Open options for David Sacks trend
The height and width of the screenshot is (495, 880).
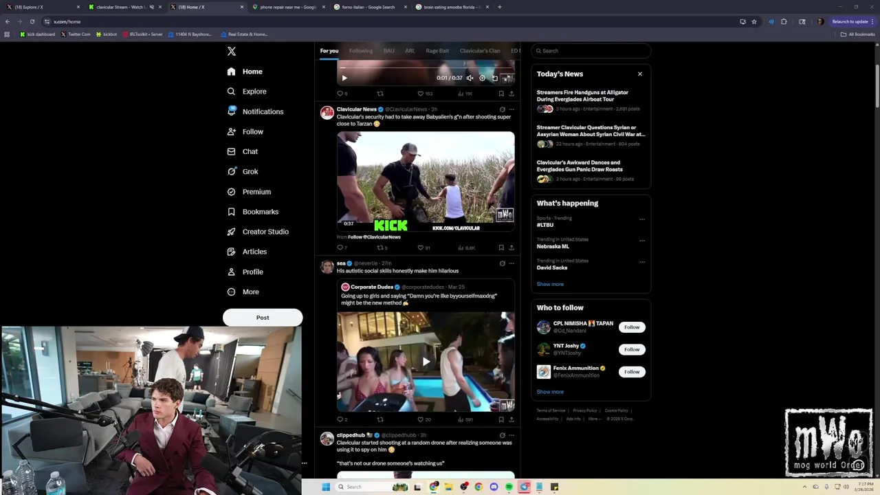[642, 262]
